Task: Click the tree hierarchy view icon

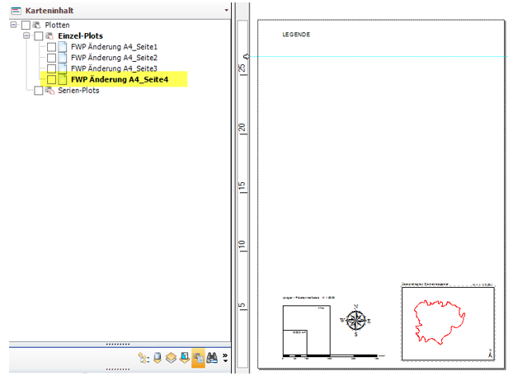Action: point(144,359)
